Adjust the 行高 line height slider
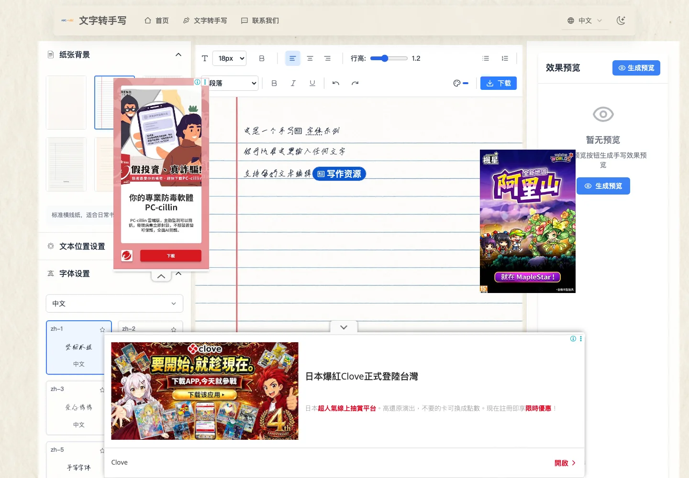The height and width of the screenshot is (478, 689). [389, 58]
